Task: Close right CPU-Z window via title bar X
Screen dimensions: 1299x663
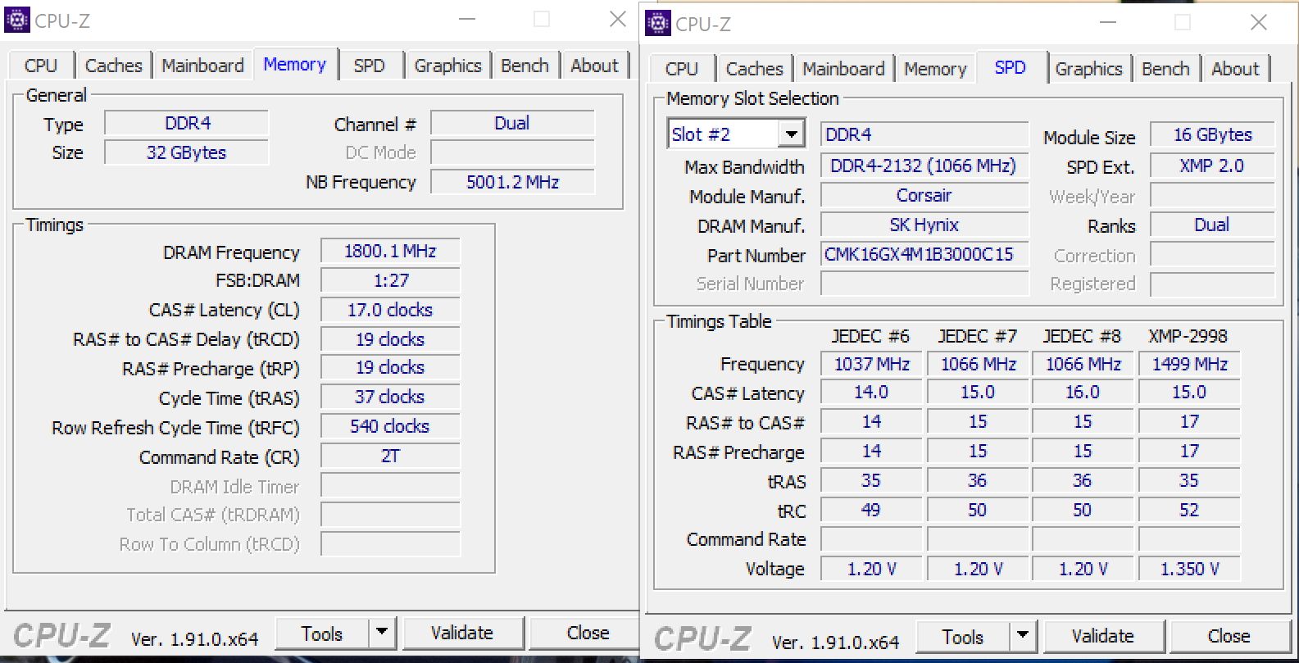Action: tap(1259, 23)
